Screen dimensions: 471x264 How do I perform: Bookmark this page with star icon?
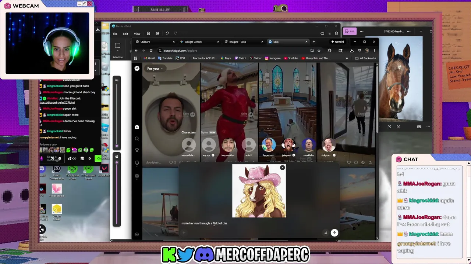click(x=319, y=51)
